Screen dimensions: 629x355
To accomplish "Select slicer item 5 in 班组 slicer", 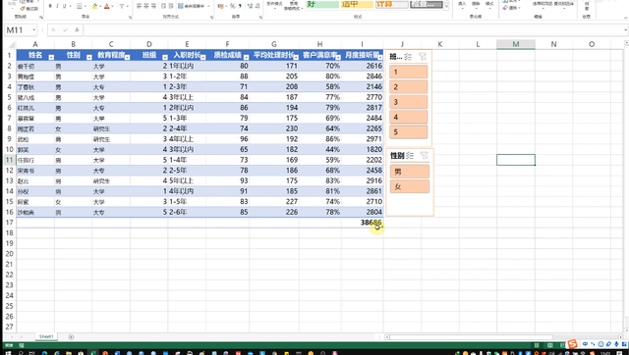I will tap(409, 132).
